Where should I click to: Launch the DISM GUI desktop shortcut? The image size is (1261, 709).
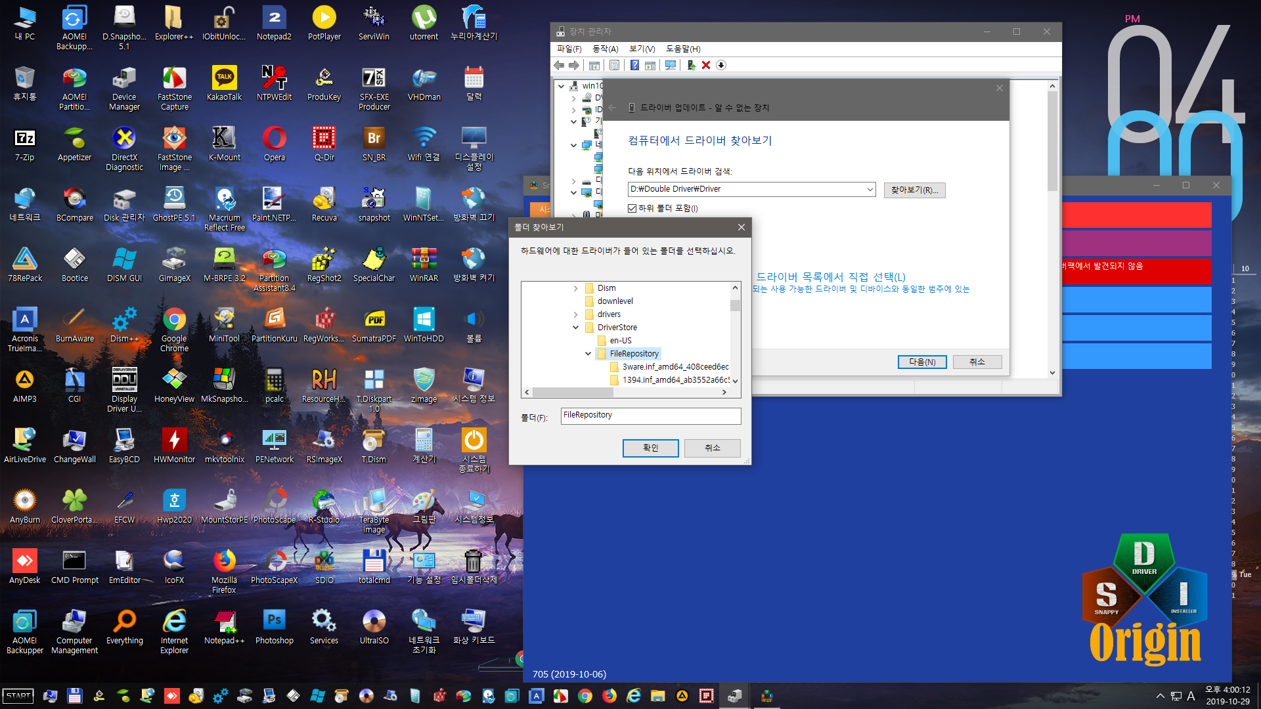point(124,265)
